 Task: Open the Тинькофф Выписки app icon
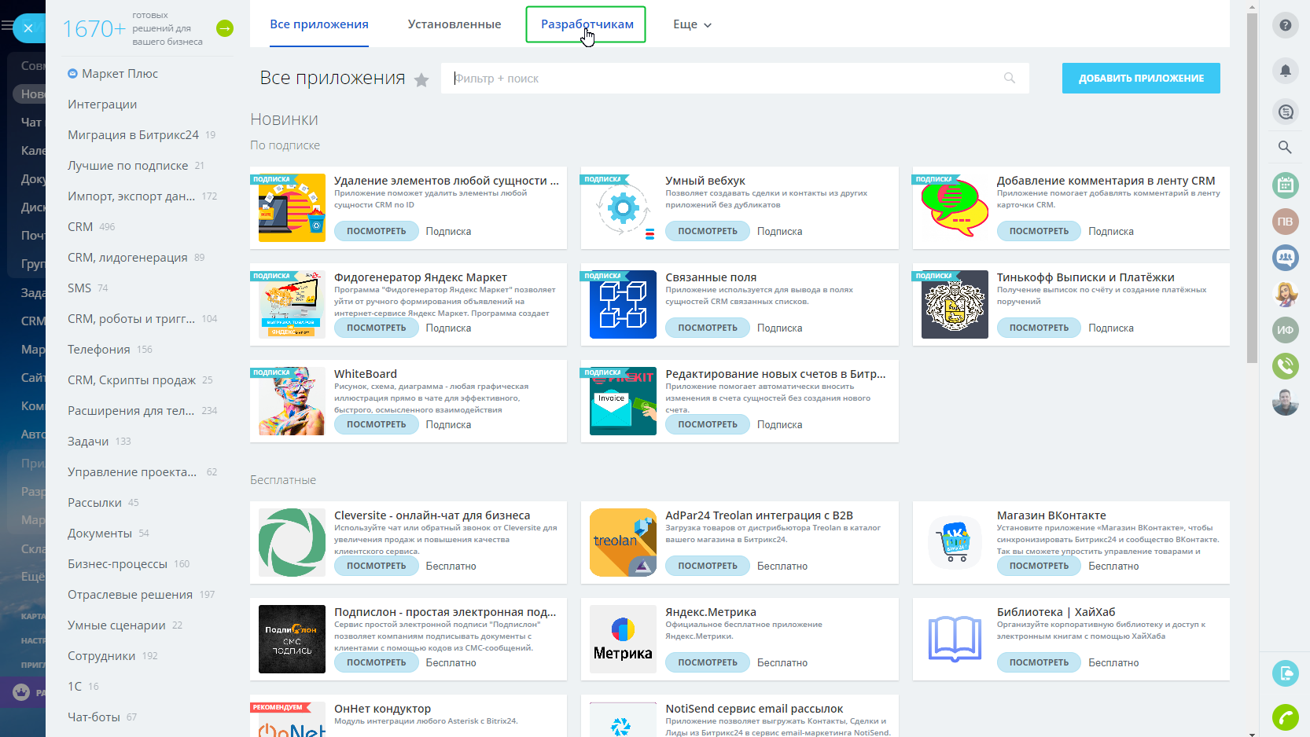coord(955,304)
